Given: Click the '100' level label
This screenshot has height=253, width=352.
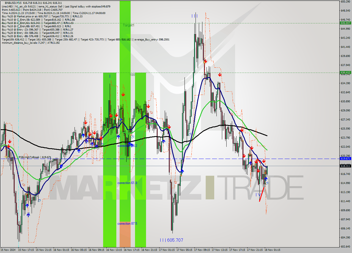Looking at the screenshot, I should coord(133,75).
